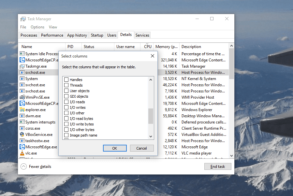Click the VBoxService.exe cube icon

click(22, 134)
